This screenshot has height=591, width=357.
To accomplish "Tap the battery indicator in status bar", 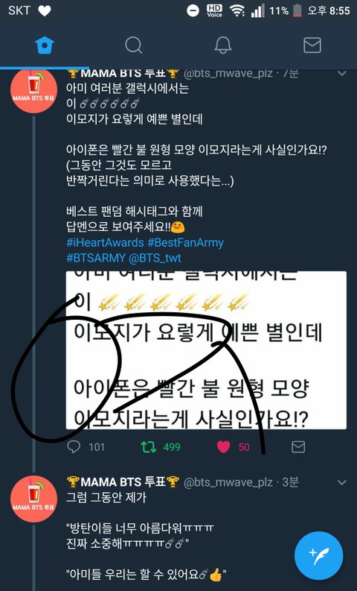I will tap(297, 10).
